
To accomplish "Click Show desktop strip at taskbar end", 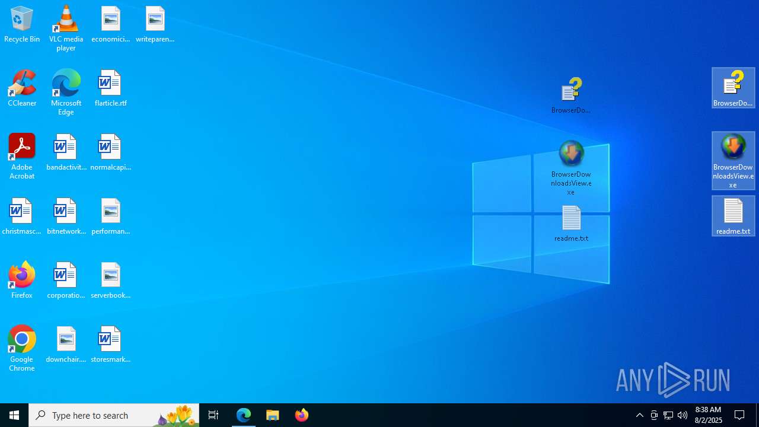I will point(757,415).
